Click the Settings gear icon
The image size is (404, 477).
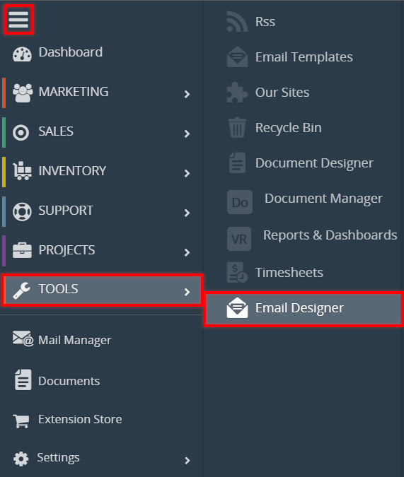21,459
